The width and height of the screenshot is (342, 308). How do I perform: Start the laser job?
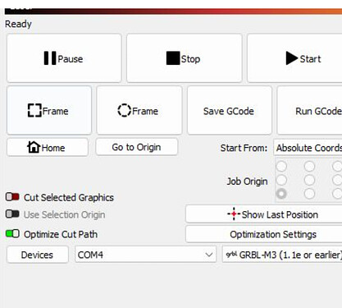pyautogui.click(x=294, y=58)
